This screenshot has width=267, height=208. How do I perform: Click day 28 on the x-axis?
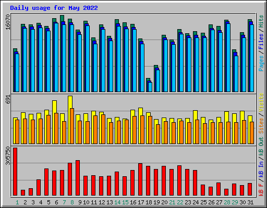(227, 202)
